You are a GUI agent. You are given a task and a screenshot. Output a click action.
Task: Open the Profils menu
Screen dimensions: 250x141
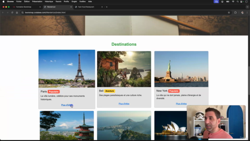66,2
